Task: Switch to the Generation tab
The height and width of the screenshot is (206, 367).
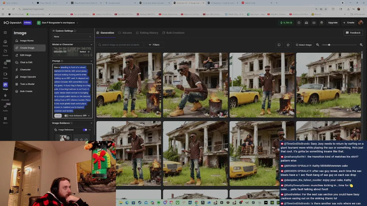Action: pos(105,33)
